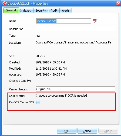Image resolution: width=121 pixels, height=136 pixels.
Task: Click the Apply button
Action: click(x=108, y=131)
